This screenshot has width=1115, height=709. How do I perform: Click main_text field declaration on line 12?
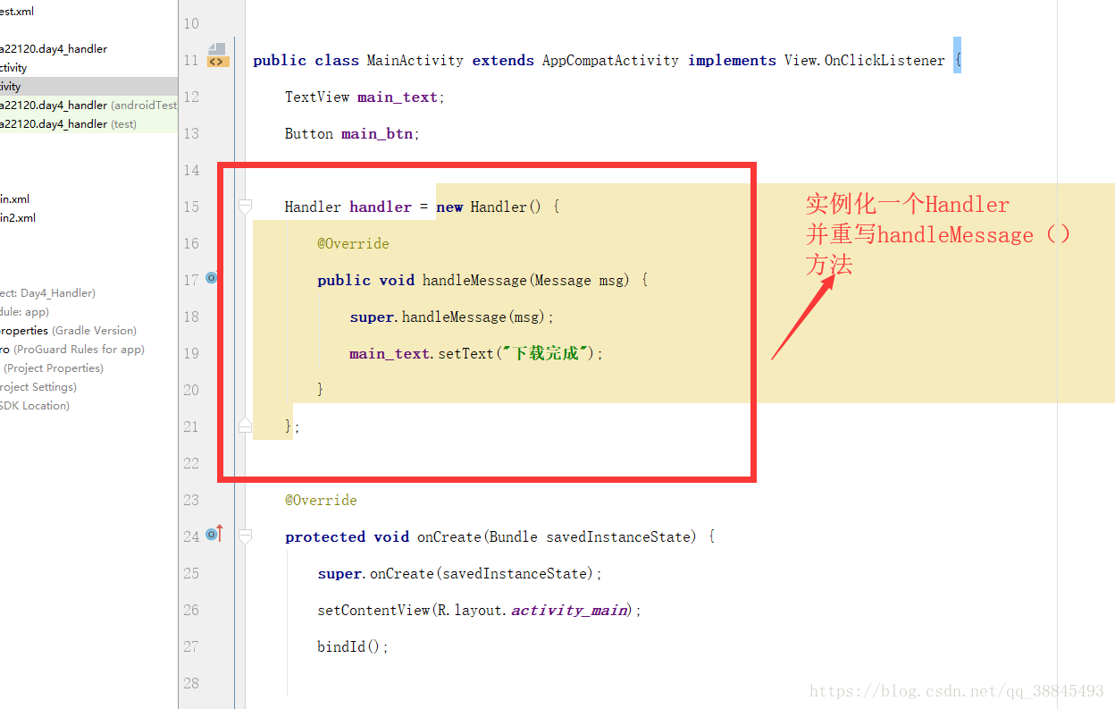[398, 97]
